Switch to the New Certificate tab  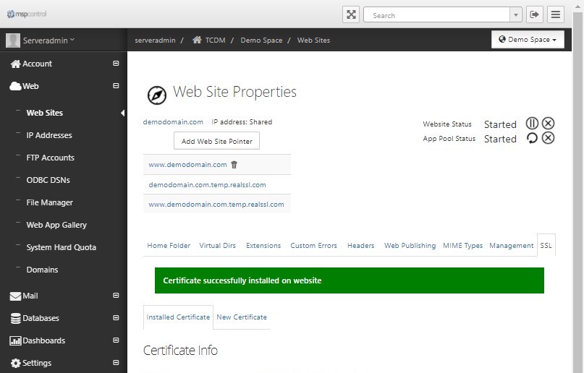(242, 317)
